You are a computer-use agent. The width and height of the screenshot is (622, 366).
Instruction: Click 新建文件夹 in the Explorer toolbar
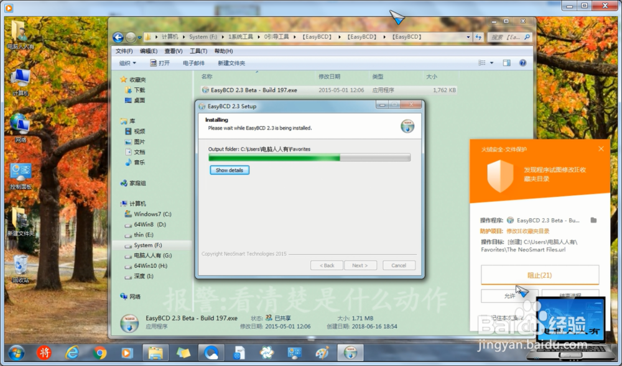click(x=231, y=63)
